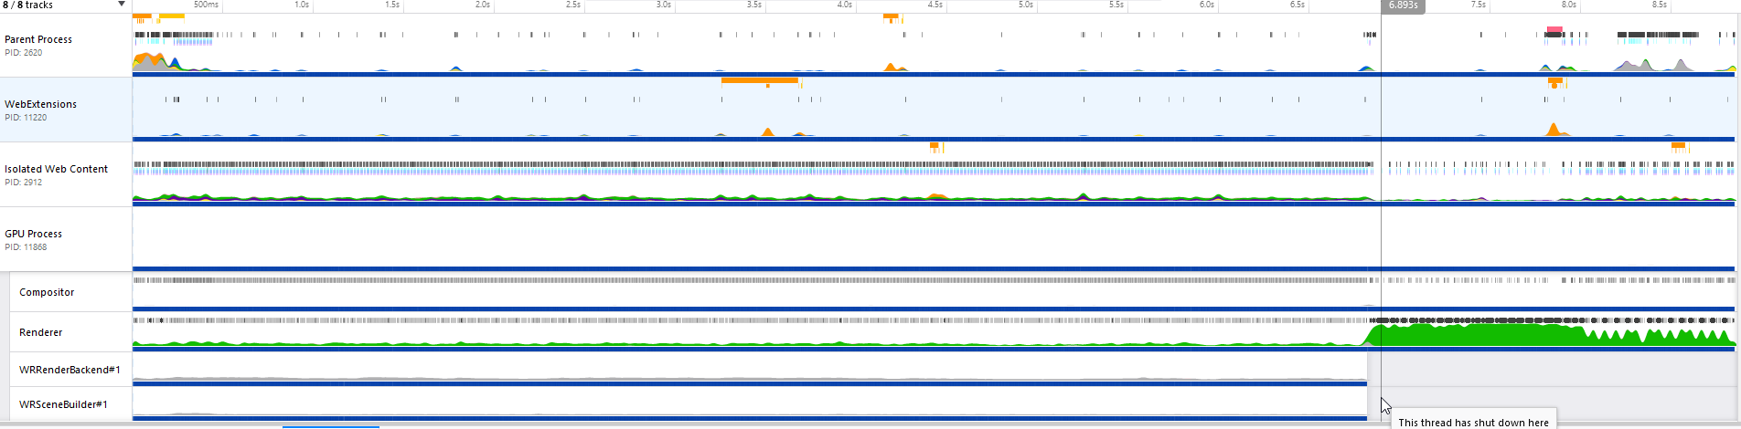Viewport: 1741px width, 429px height.
Task: Click the "2.0s" ruler label
Action: [x=483, y=5]
